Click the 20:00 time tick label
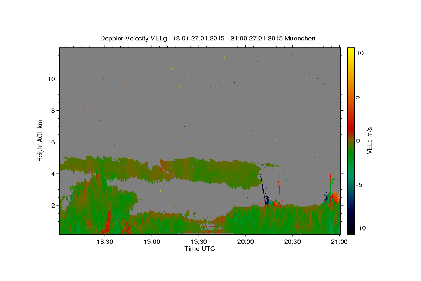421x281 pixels. (245, 242)
